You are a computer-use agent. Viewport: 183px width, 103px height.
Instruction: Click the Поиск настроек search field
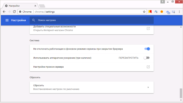[x=92, y=20]
